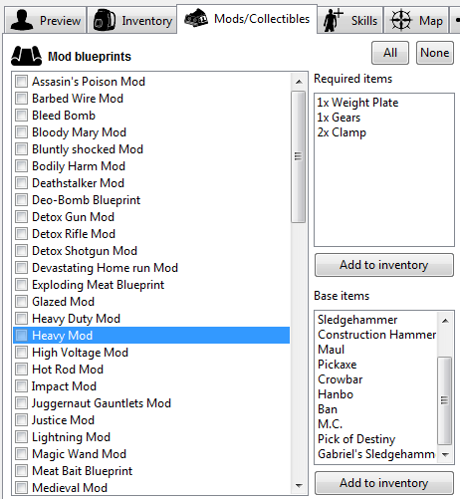460x499 pixels.
Task: Go to the Map tab
Action: click(416, 21)
